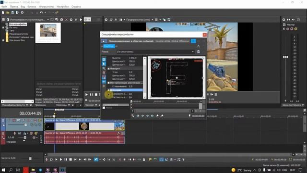Open the Инструменты menu
The height and width of the screenshot is (173, 307).
tap(47, 7)
